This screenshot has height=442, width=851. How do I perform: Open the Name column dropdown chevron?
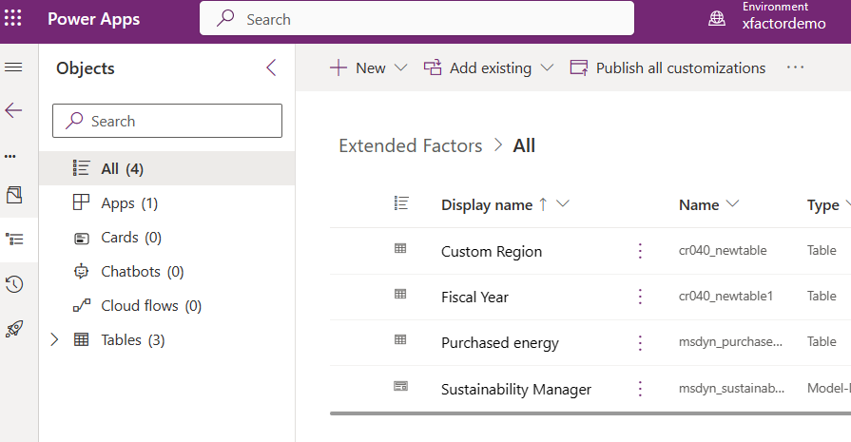click(x=732, y=204)
